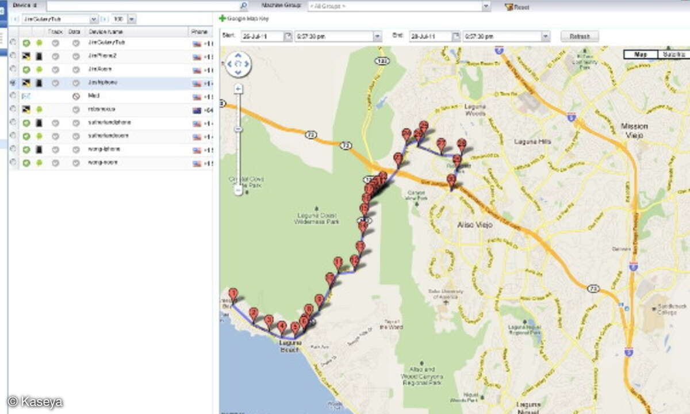
Task: Click the Data icon in the wangacer row
Action: click(75, 163)
